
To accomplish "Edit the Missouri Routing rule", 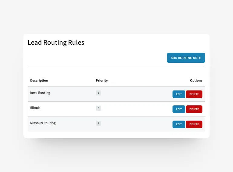I will pos(179,124).
